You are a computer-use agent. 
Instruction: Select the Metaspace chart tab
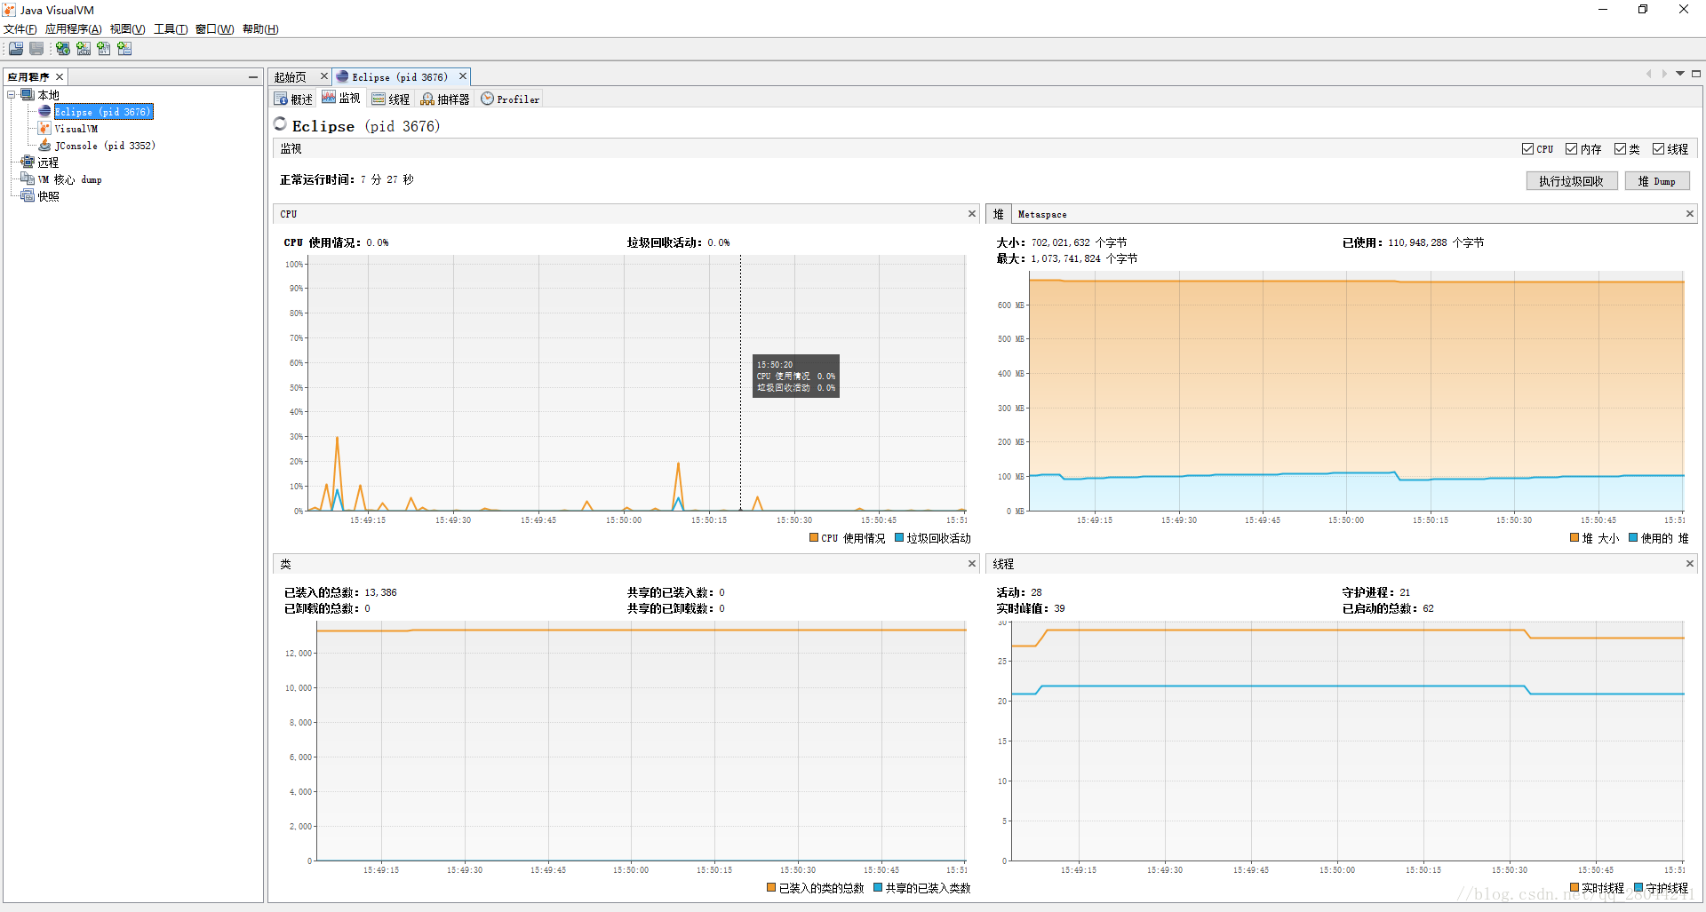[1042, 214]
